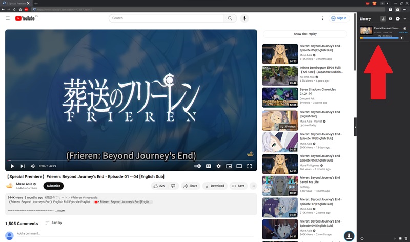Viewport: 410px width, 242px height.
Task: Open the comments Sort by menu
Action: [x=54, y=223]
